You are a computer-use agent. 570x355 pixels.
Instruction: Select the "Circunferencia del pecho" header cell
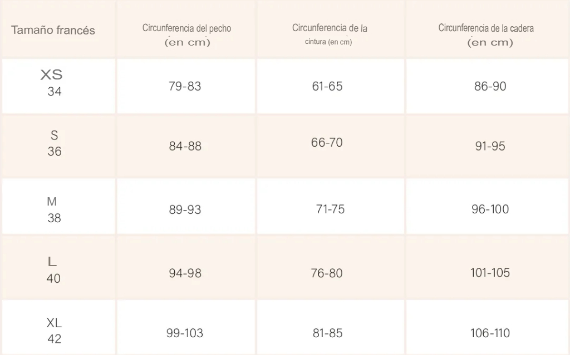[x=186, y=34]
